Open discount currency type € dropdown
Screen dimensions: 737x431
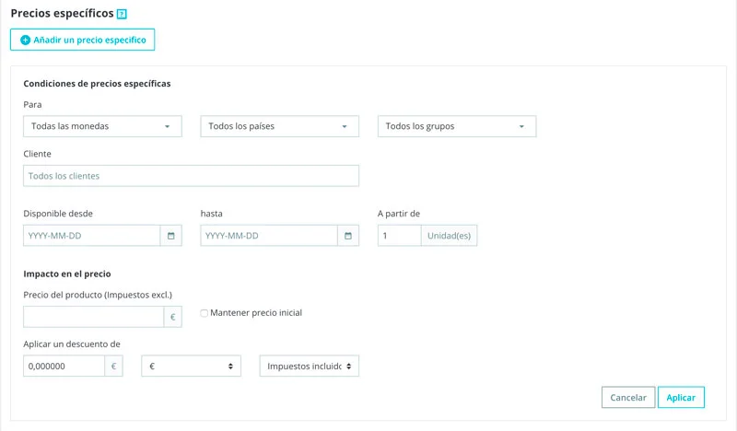(192, 367)
